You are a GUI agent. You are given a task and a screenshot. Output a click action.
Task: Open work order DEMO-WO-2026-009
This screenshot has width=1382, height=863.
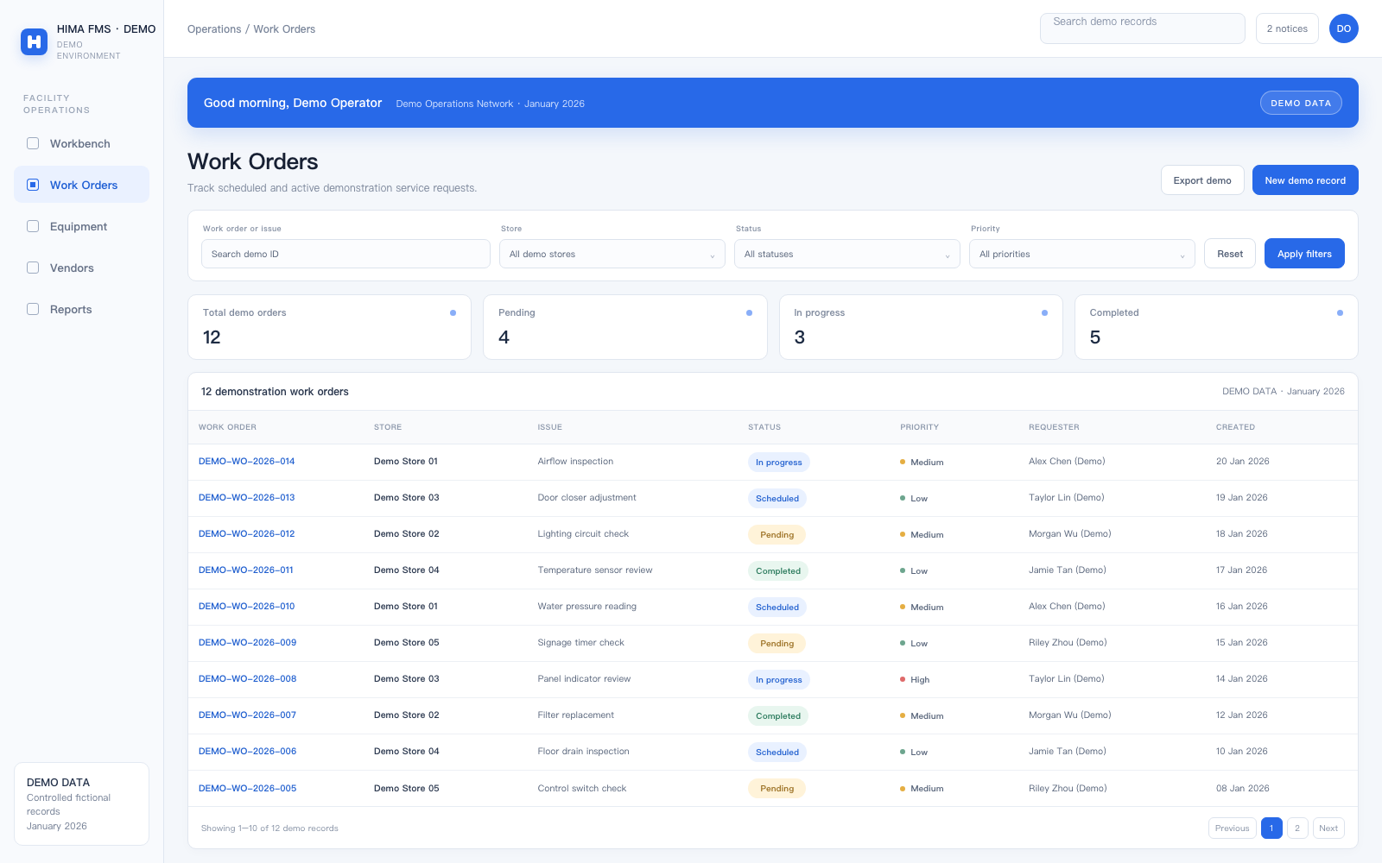(x=248, y=643)
